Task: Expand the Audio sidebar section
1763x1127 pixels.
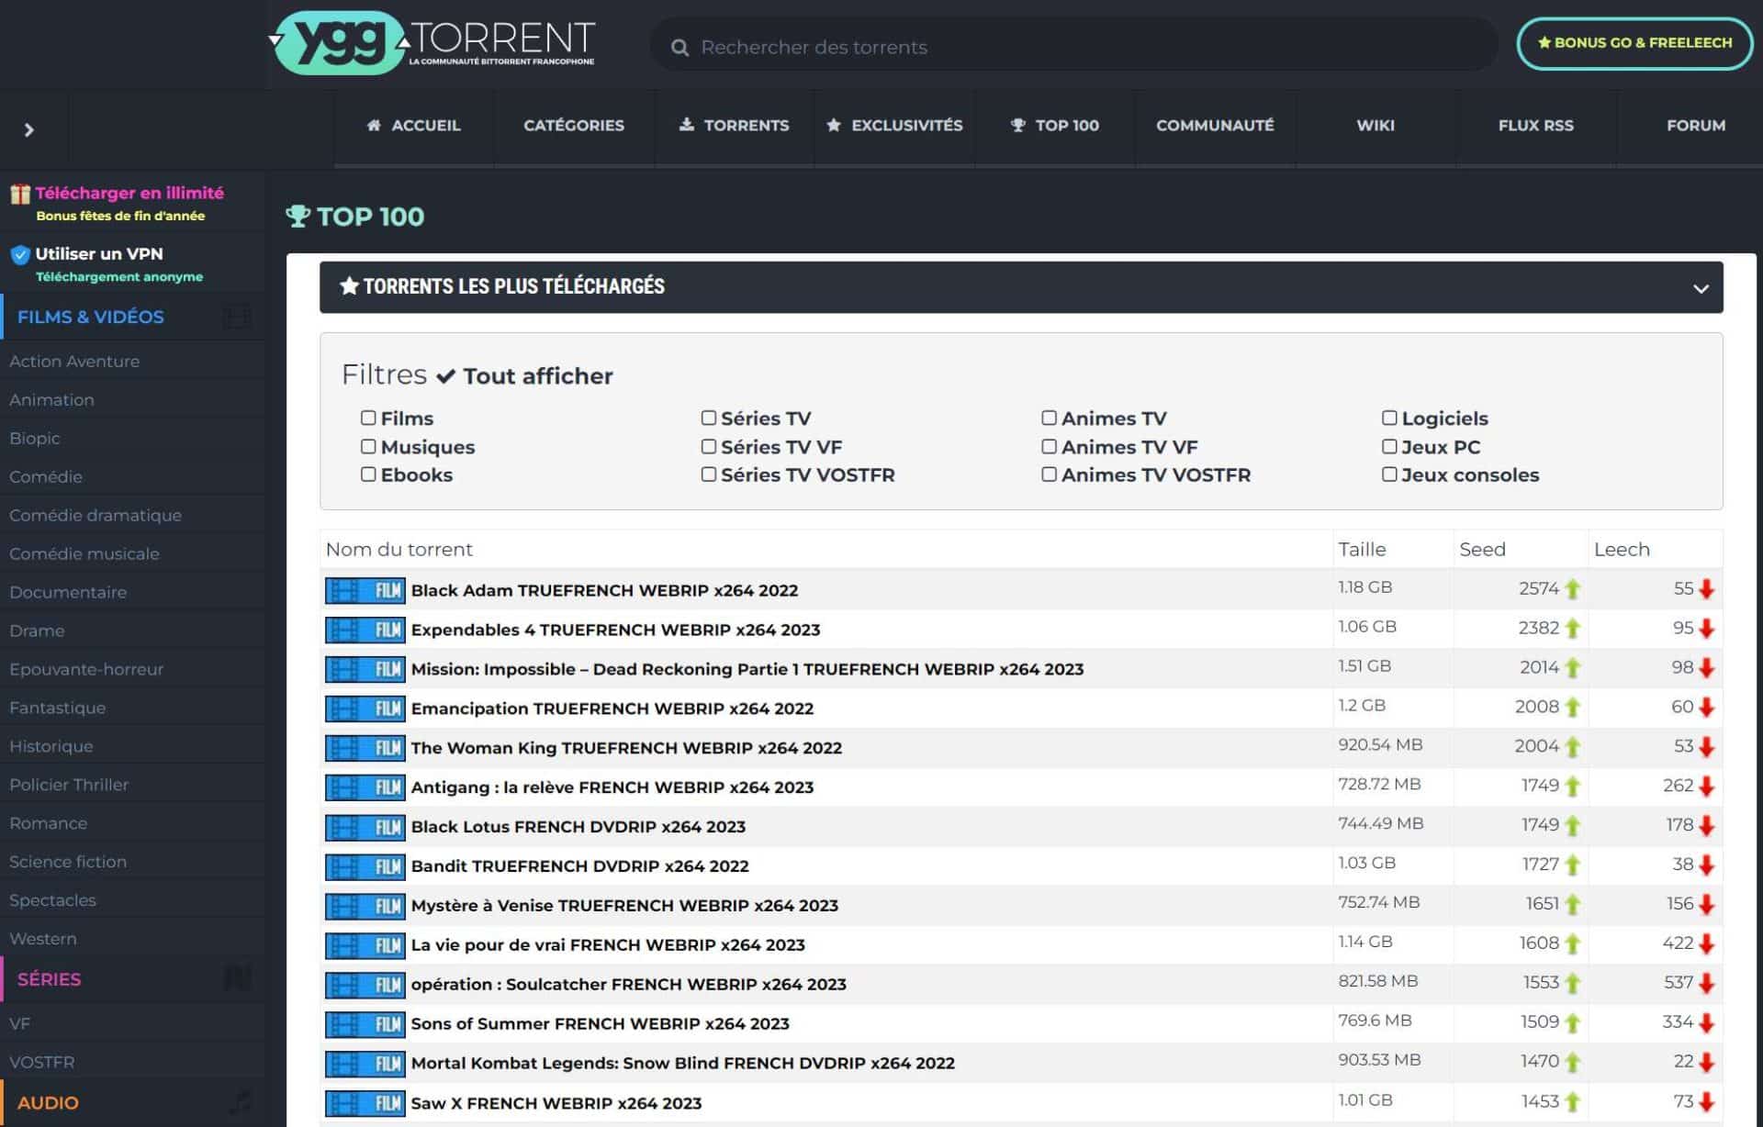Action: 133,1102
